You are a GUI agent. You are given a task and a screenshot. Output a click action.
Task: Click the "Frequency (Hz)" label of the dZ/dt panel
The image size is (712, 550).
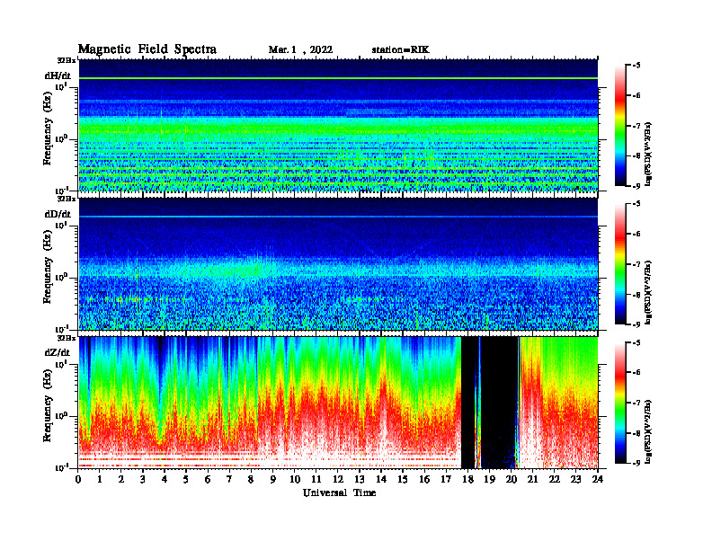tap(47, 404)
